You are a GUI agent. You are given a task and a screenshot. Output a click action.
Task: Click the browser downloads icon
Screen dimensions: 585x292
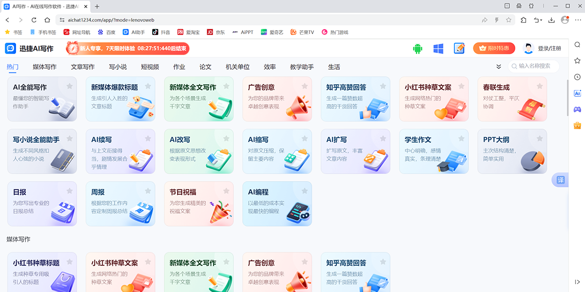(551, 20)
